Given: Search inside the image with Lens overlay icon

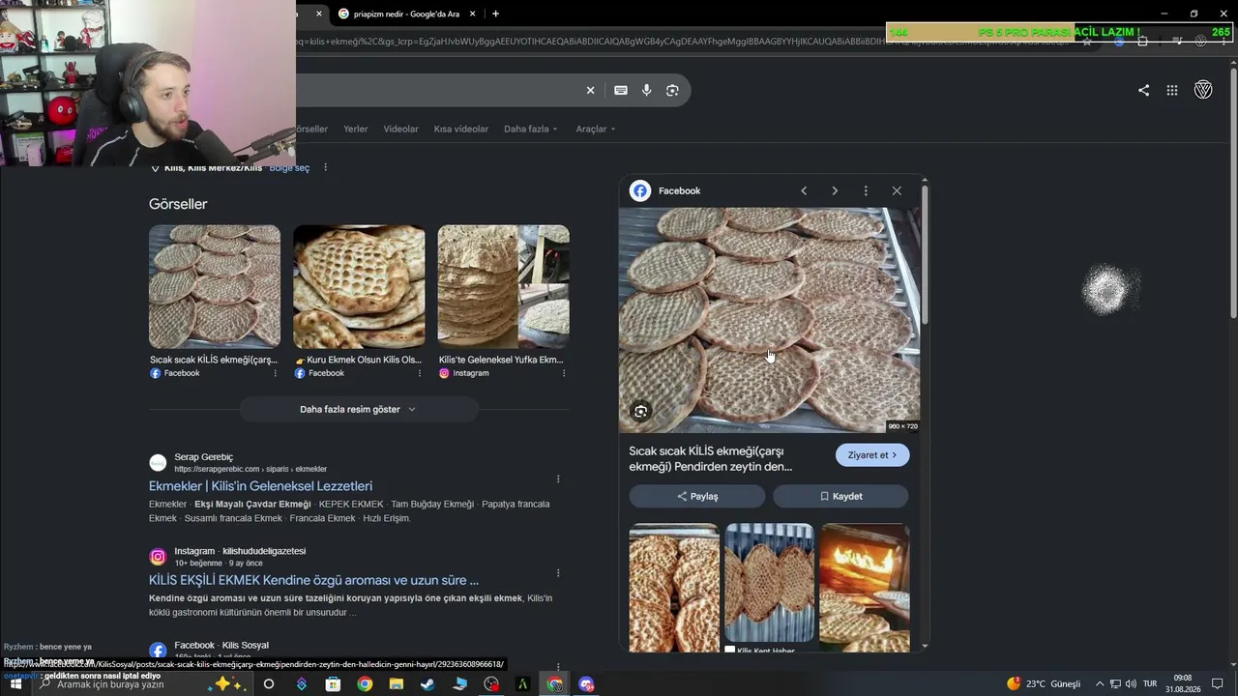Looking at the screenshot, I should 640,412.
